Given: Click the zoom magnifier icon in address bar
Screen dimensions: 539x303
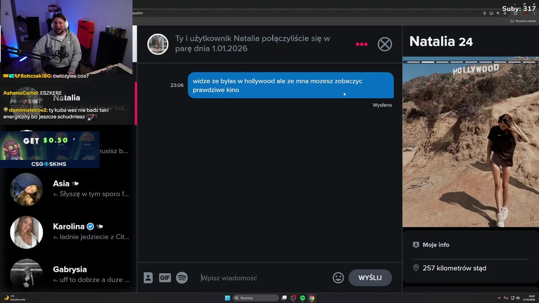Looking at the screenshot, I should (x=498, y=13).
